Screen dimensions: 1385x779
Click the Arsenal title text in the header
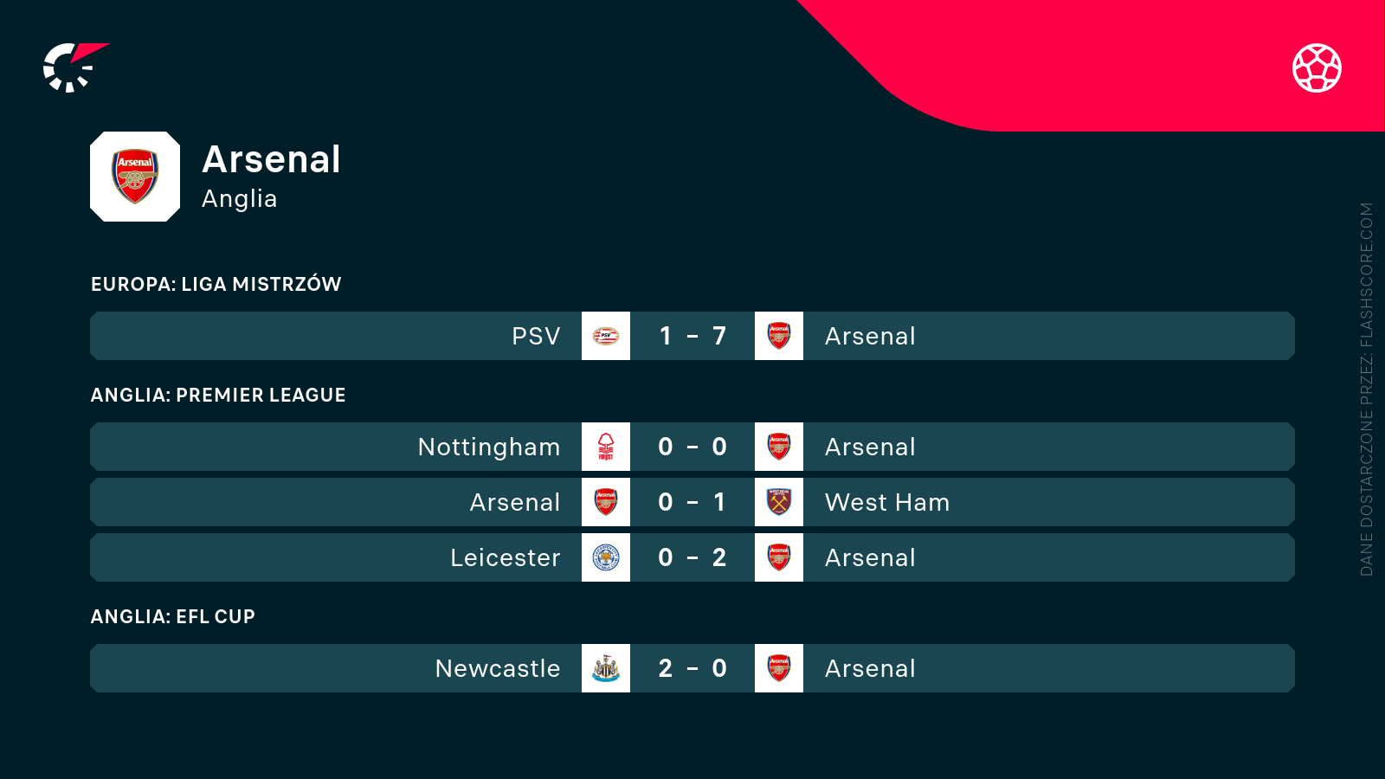click(x=271, y=159)
